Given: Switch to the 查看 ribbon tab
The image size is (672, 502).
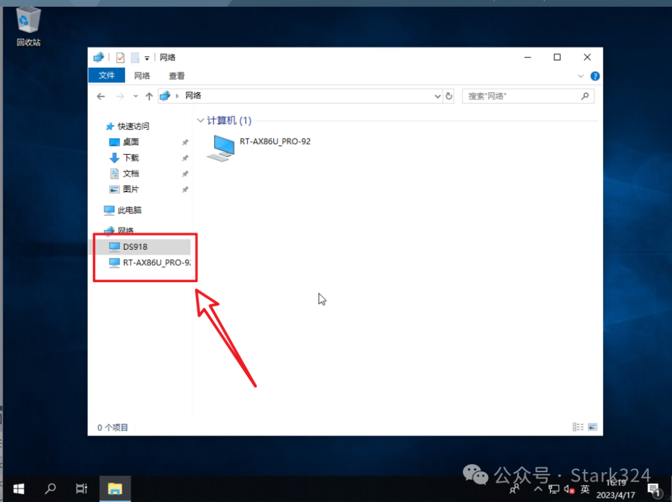Looking at the screenshot, I should [177, 76].
